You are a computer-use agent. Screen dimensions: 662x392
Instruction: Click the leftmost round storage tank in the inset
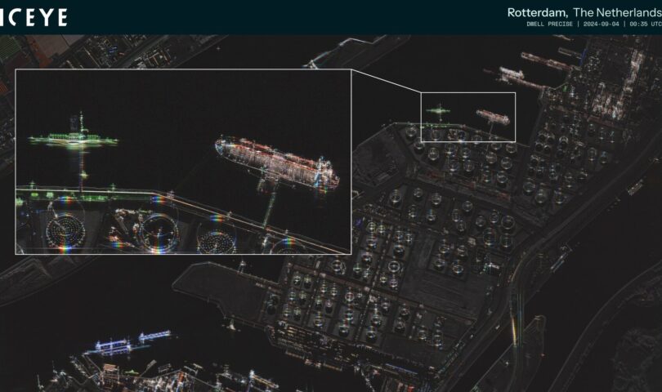[x=65, y=231]
